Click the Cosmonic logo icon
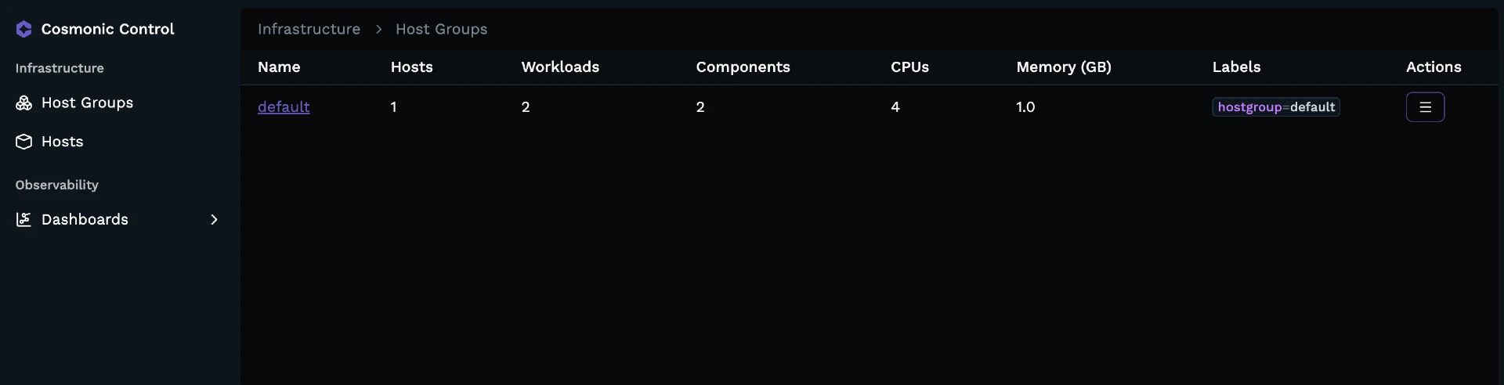This screenshot has height=385, width=1504. click(23, 29)
